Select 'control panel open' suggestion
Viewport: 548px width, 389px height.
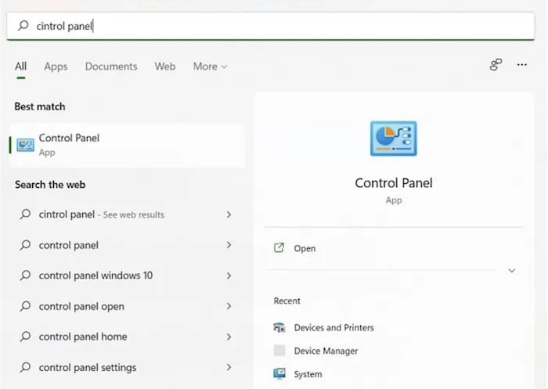coord(127,306)
